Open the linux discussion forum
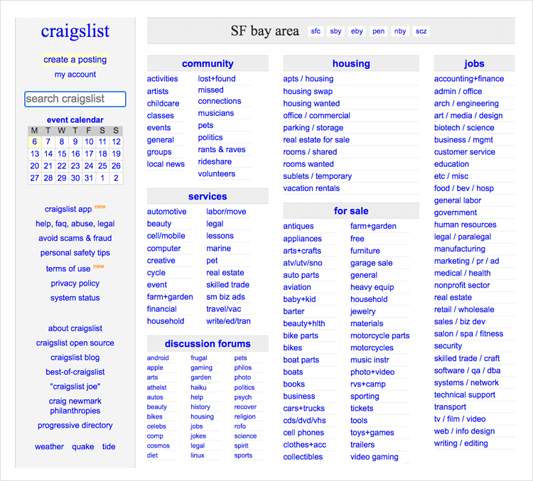 [x=197, y=455]
